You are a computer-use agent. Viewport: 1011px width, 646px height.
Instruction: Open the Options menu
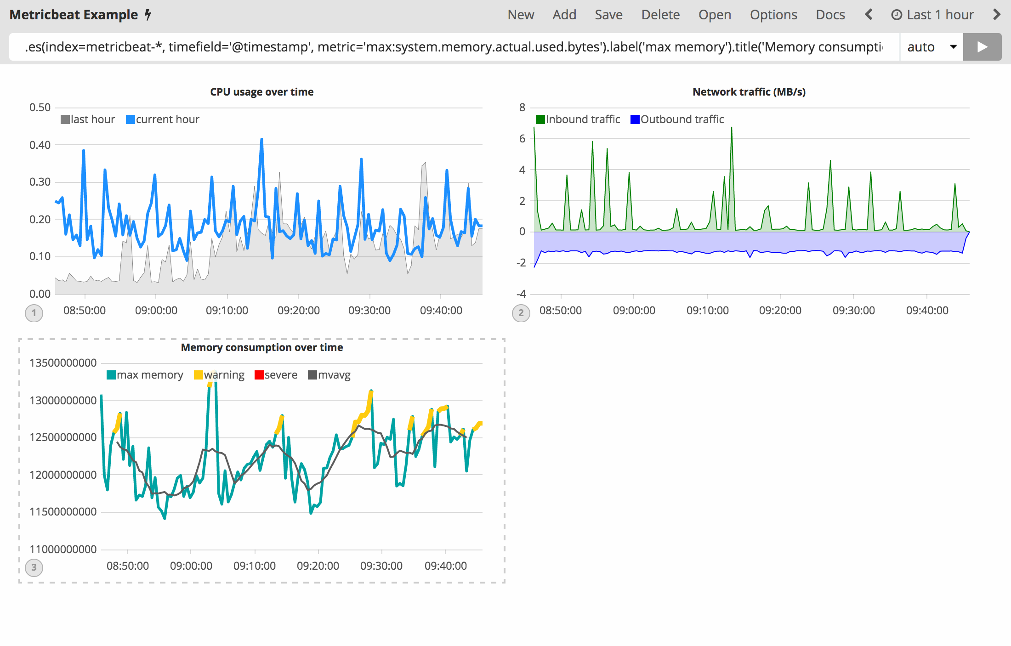click(773, 15)
